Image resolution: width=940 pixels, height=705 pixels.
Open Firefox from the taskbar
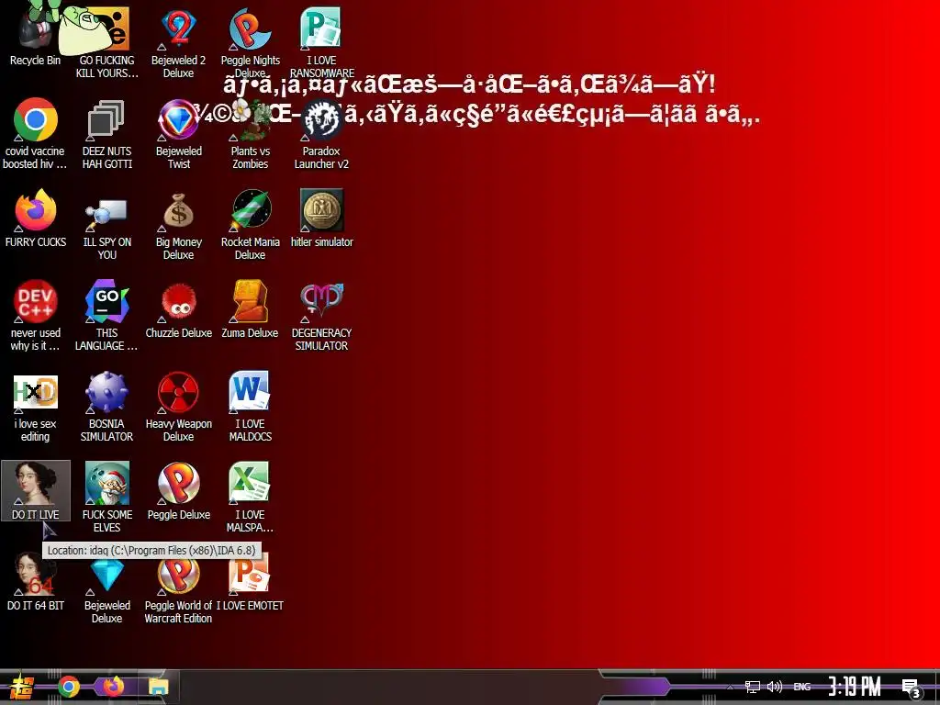[113, 686]
